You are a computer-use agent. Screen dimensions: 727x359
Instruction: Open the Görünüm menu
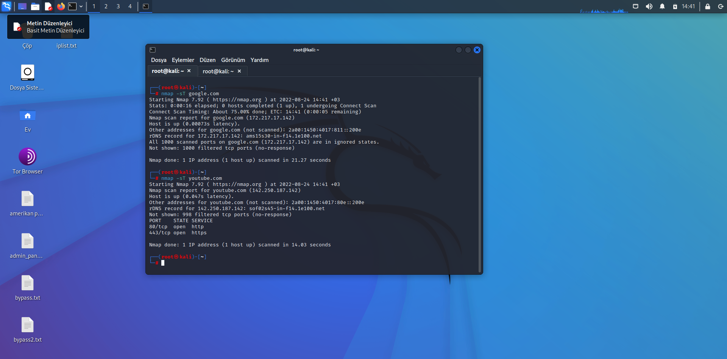[233, 60]
